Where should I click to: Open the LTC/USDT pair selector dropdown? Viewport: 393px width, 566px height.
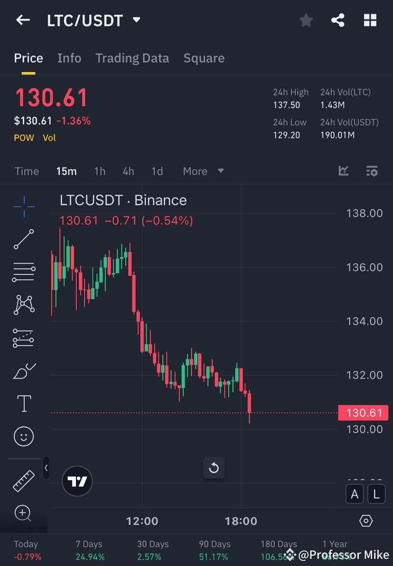(x=136, y=20)
